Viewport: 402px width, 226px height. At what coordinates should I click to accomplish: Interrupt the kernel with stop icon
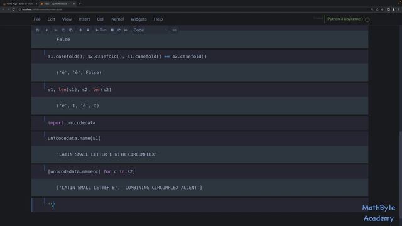(112, 30)
